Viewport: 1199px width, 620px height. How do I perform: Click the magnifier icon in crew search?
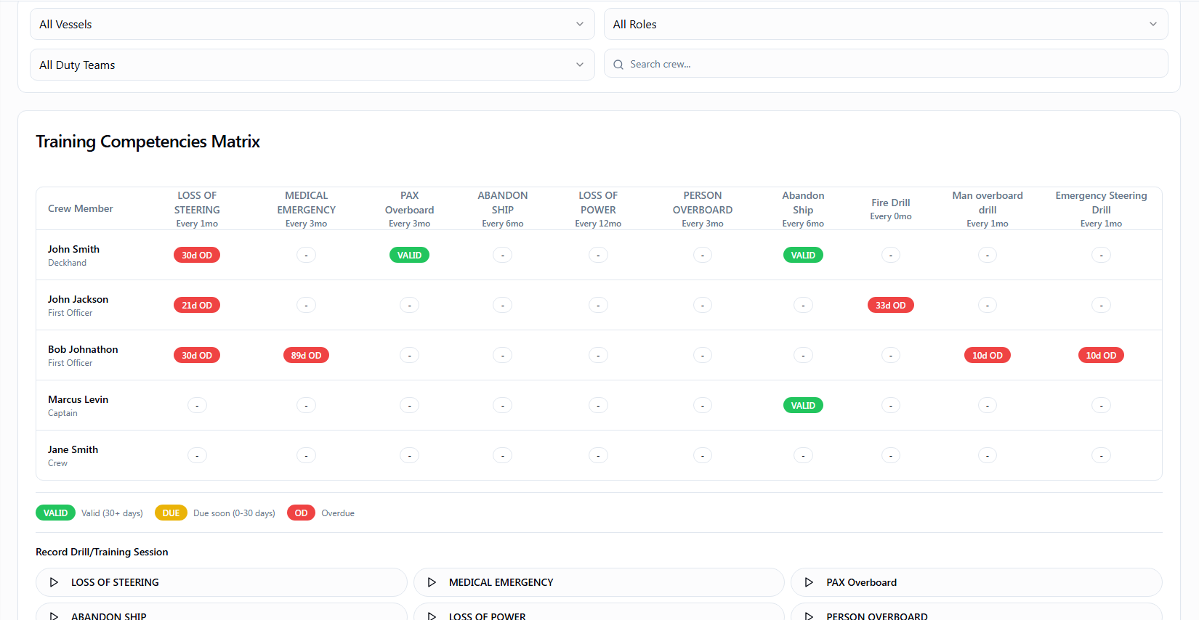pyautogui.click(x=618, y=65)
